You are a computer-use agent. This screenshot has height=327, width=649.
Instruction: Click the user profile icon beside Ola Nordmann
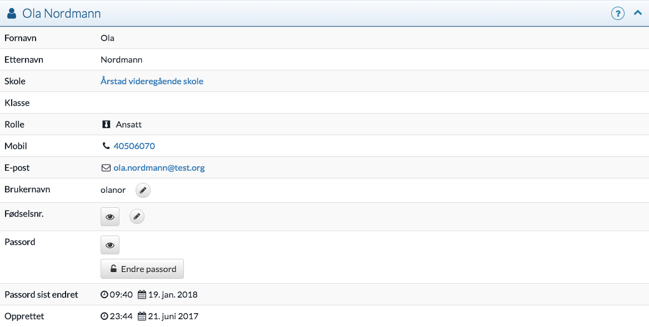[x=12, y=13]
